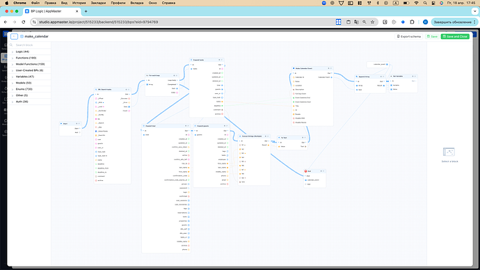Expand the Models (50) category
The width and height of the screenshot is (480, 270).
tap(30, 83)
